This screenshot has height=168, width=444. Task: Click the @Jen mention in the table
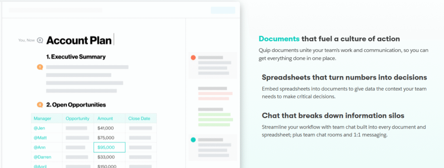(39, 128)
